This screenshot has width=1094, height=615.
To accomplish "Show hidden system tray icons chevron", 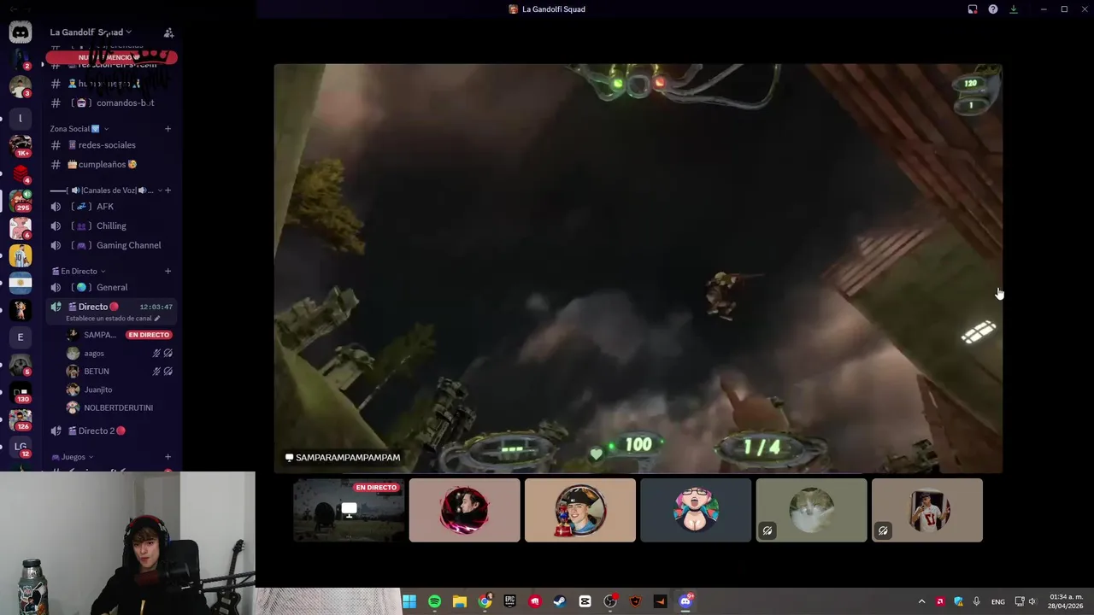I will tap(921, 601).
